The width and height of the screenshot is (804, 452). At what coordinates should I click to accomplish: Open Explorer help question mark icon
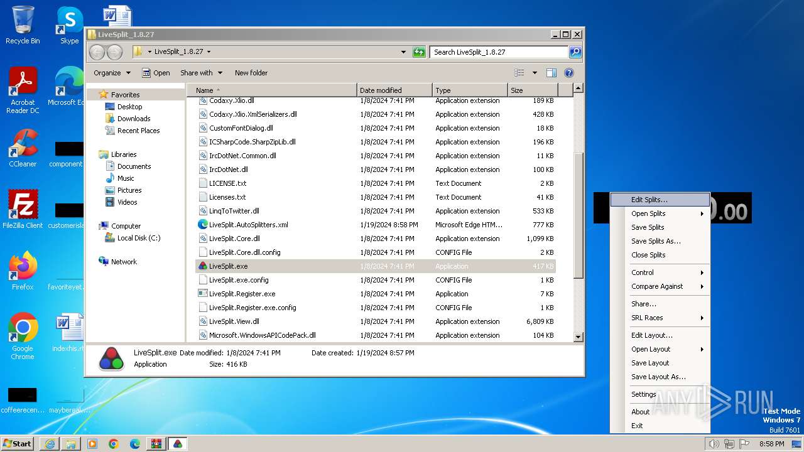pyautogui.click(x=569, y=73)
